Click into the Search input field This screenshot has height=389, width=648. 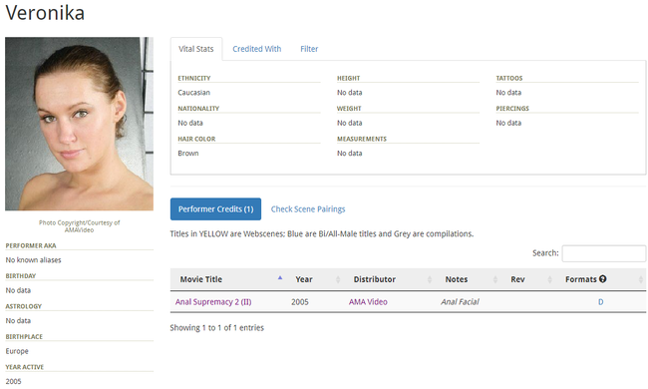coord(604,253)
